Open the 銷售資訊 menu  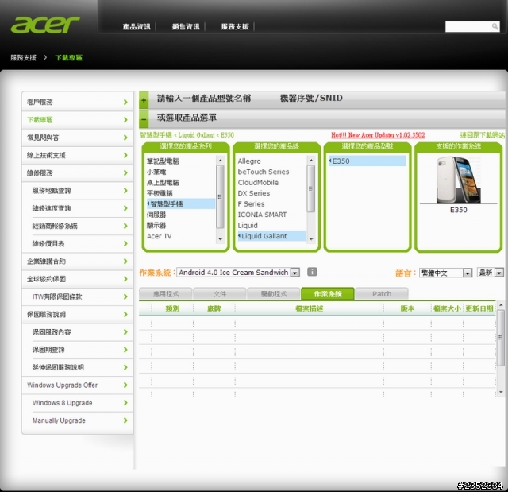point(186,26)
